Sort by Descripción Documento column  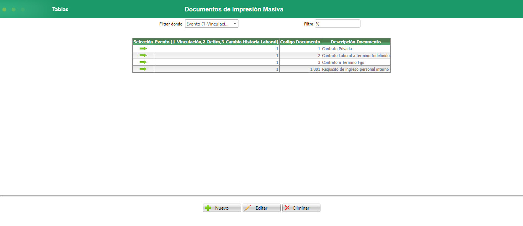(355, 42)
